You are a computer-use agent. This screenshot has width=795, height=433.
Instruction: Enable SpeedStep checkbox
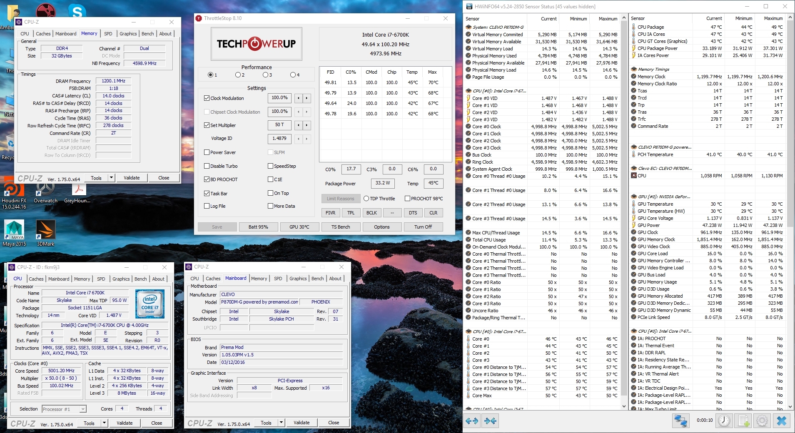click(270, 166)
